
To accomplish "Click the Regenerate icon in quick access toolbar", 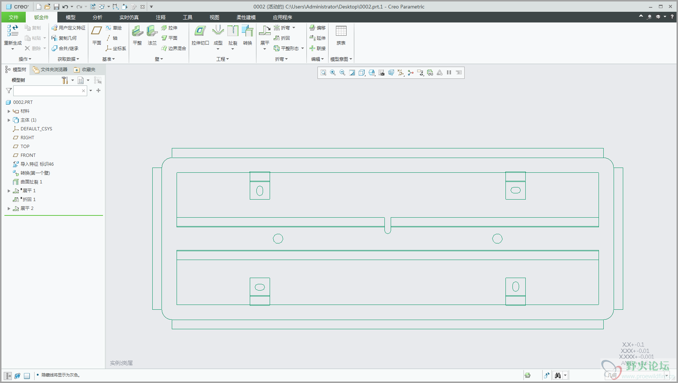I will [x=93, y=7].
